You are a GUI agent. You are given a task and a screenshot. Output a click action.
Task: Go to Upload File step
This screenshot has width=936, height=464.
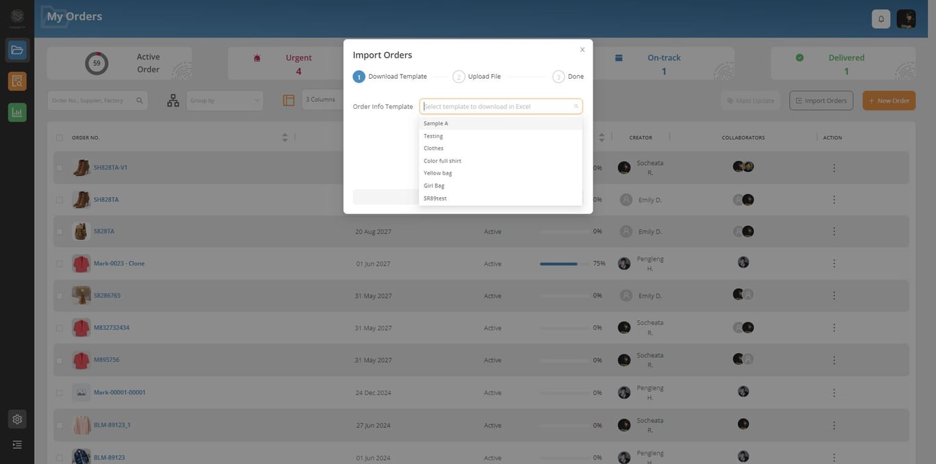(477, 77)
